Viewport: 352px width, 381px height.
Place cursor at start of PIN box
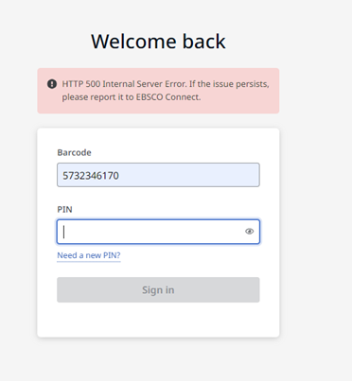pyautogui.click(x=64, y=232)
